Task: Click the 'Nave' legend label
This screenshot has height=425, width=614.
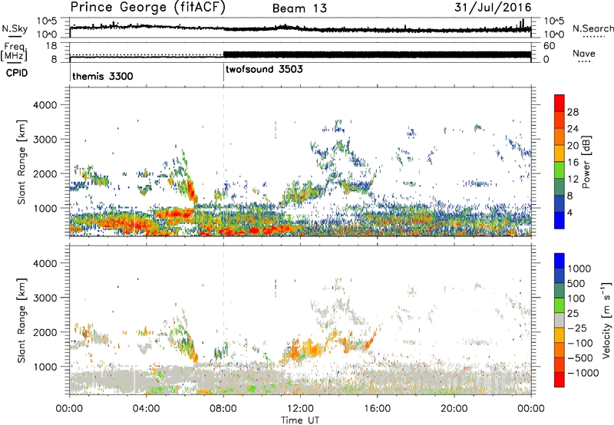Action: [584, 53]
